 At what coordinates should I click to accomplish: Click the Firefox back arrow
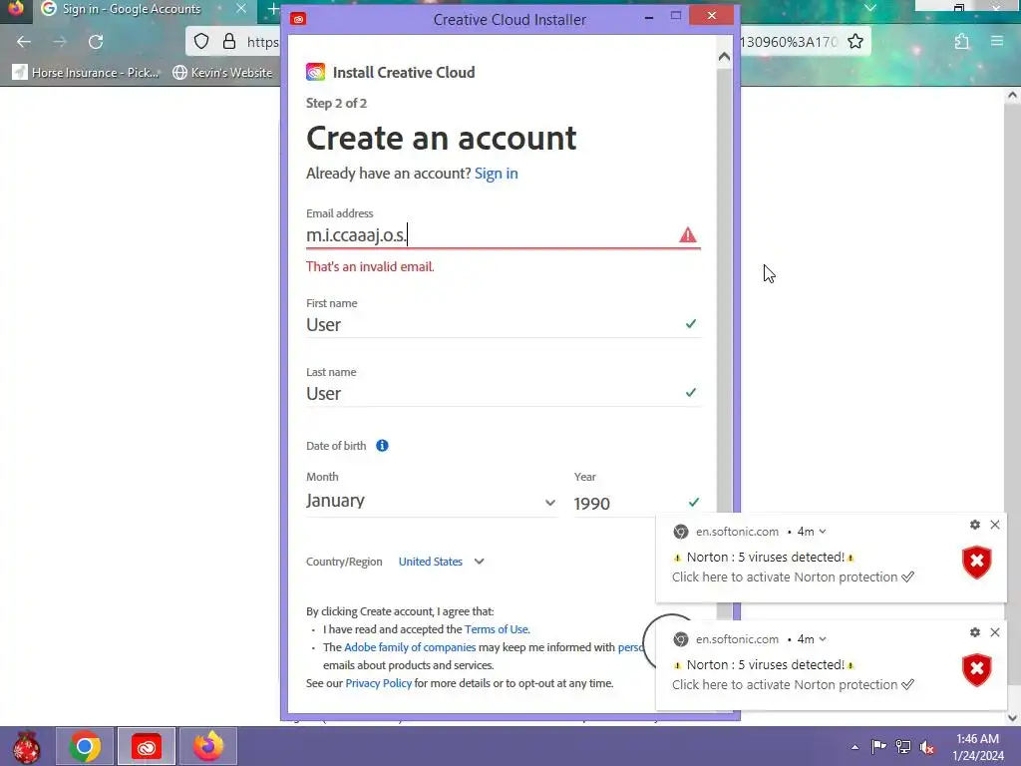click(24, 42)
